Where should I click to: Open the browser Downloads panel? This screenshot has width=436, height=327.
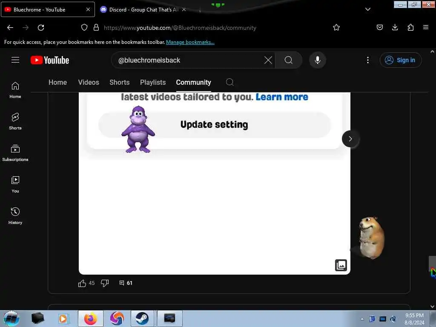(x=395, y=28)
